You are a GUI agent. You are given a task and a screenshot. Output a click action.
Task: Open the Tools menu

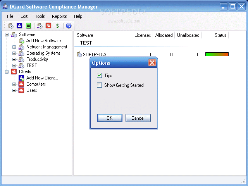40,16
